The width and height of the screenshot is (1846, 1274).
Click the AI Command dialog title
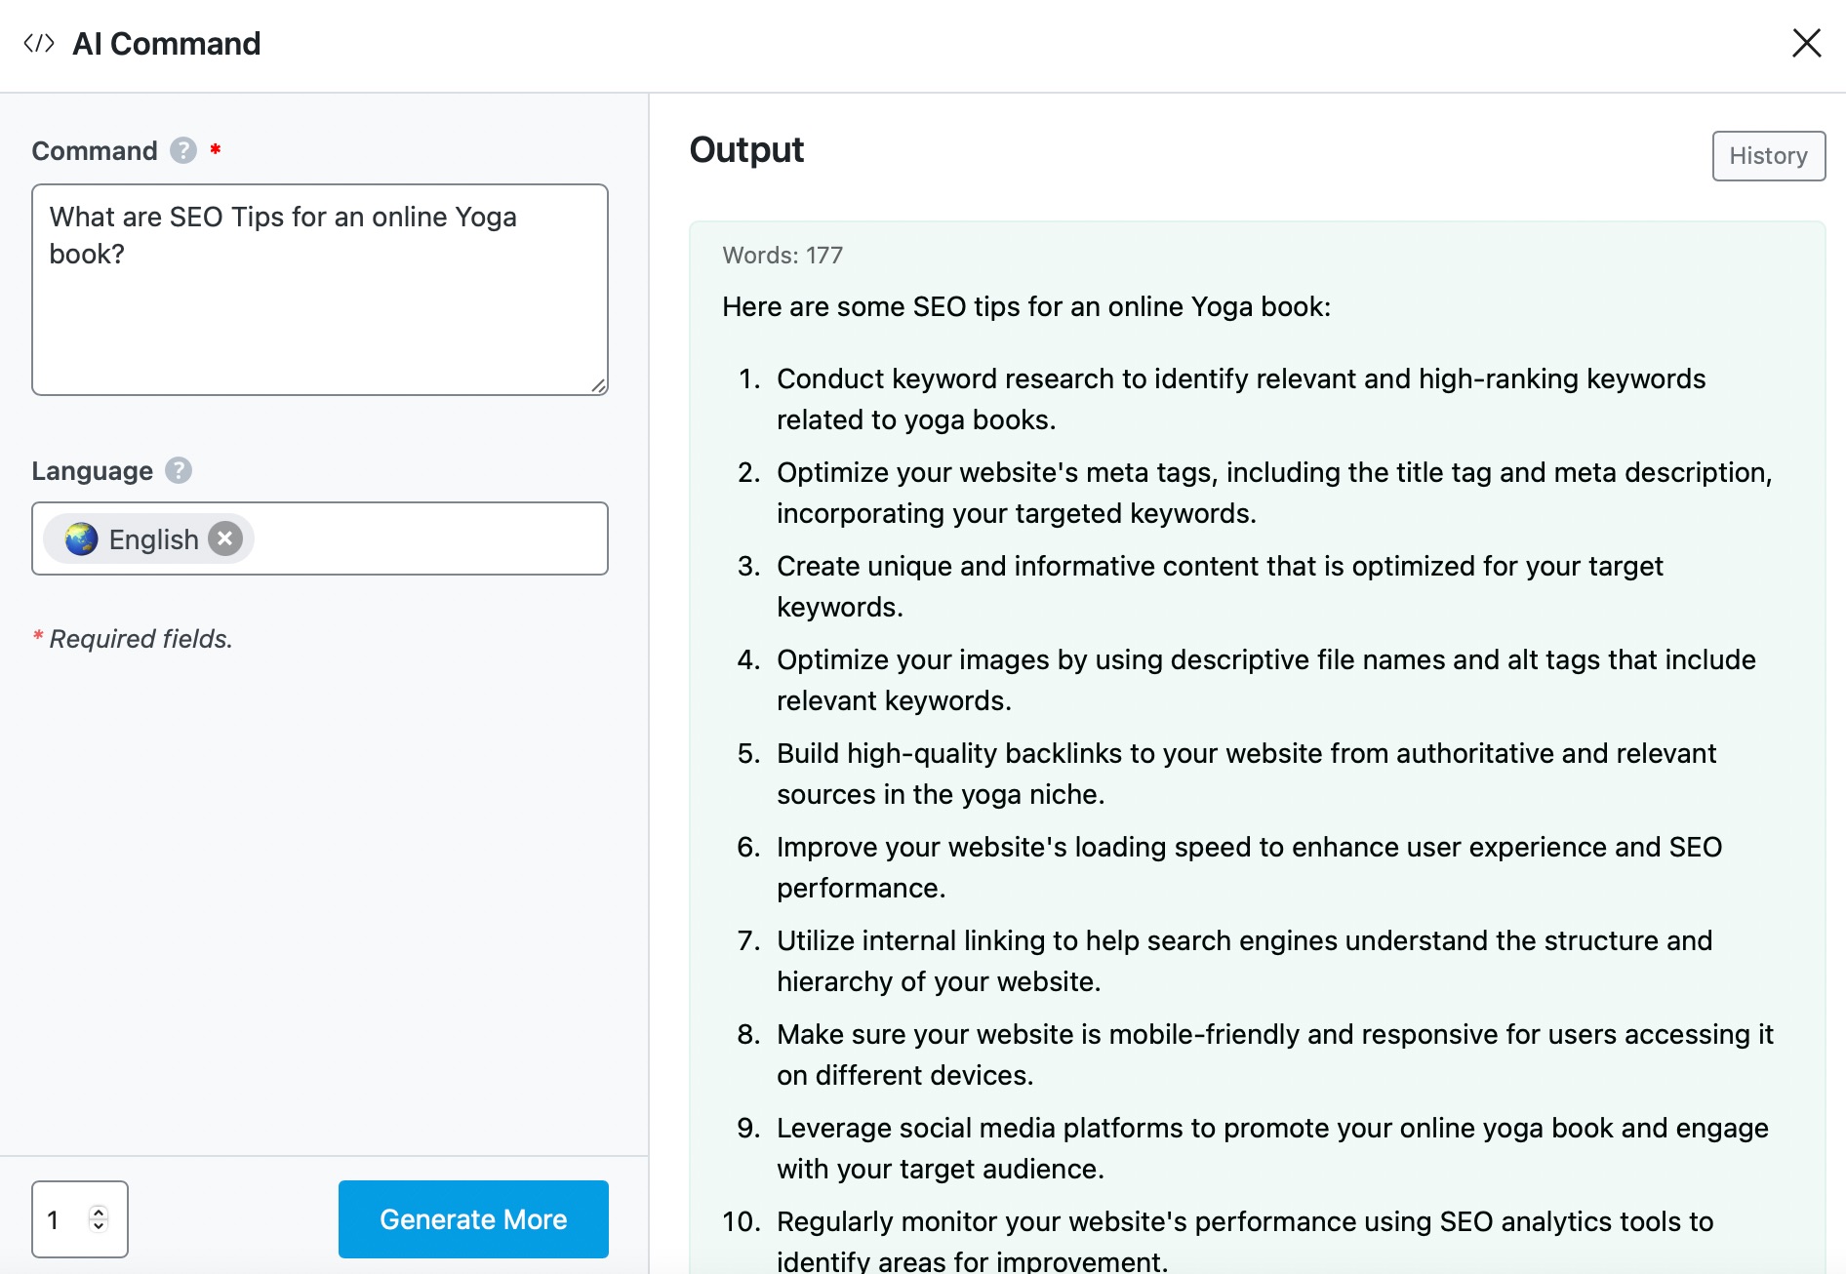point(167,43)
